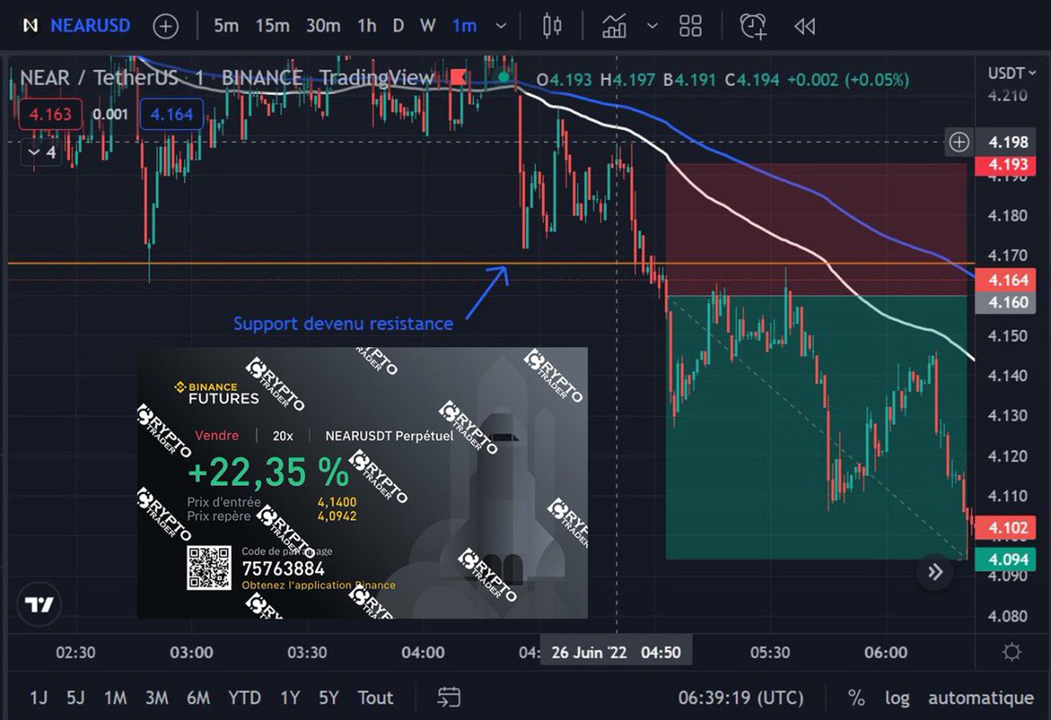Click the plus icon next to price 4.198
Image resolution: width=1051 pixels, height=720 pixels.
(x=959, y=141)
